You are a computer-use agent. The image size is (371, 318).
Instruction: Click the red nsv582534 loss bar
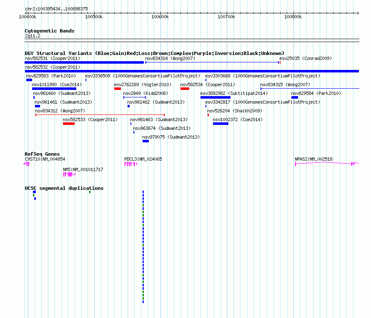(185, 89)
